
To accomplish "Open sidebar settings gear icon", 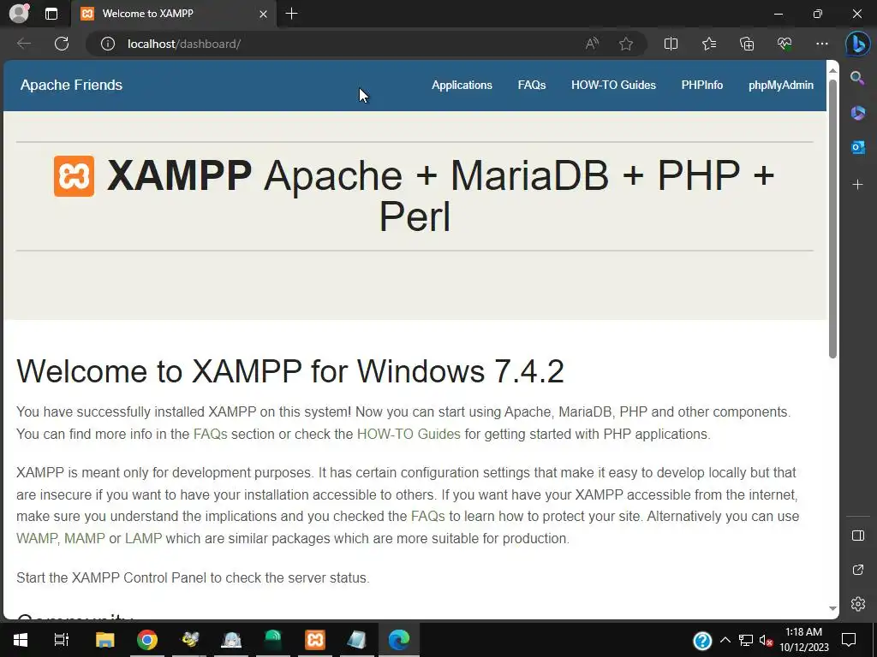I will pos(857,604).
